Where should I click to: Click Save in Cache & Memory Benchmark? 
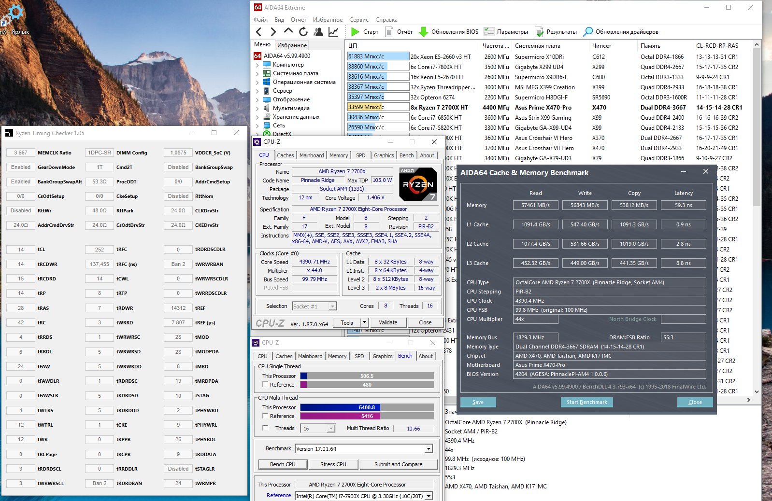(x=478, y=402)
